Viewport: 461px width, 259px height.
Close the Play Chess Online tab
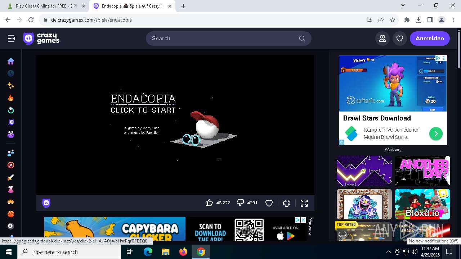click(x=84, y=6)
